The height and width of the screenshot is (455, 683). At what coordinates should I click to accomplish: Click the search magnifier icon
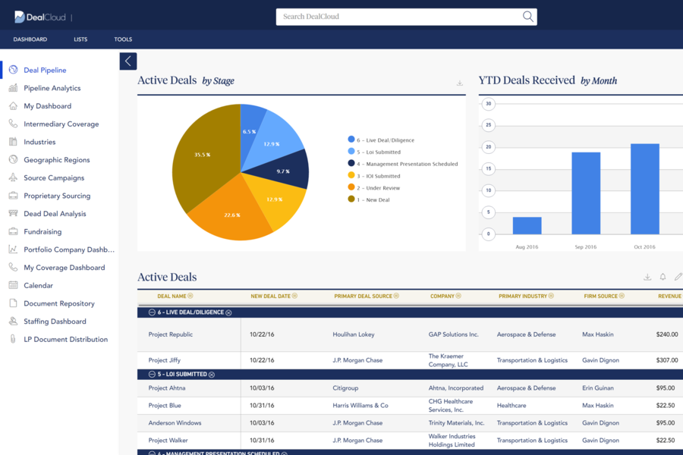[x=527, y=17]
